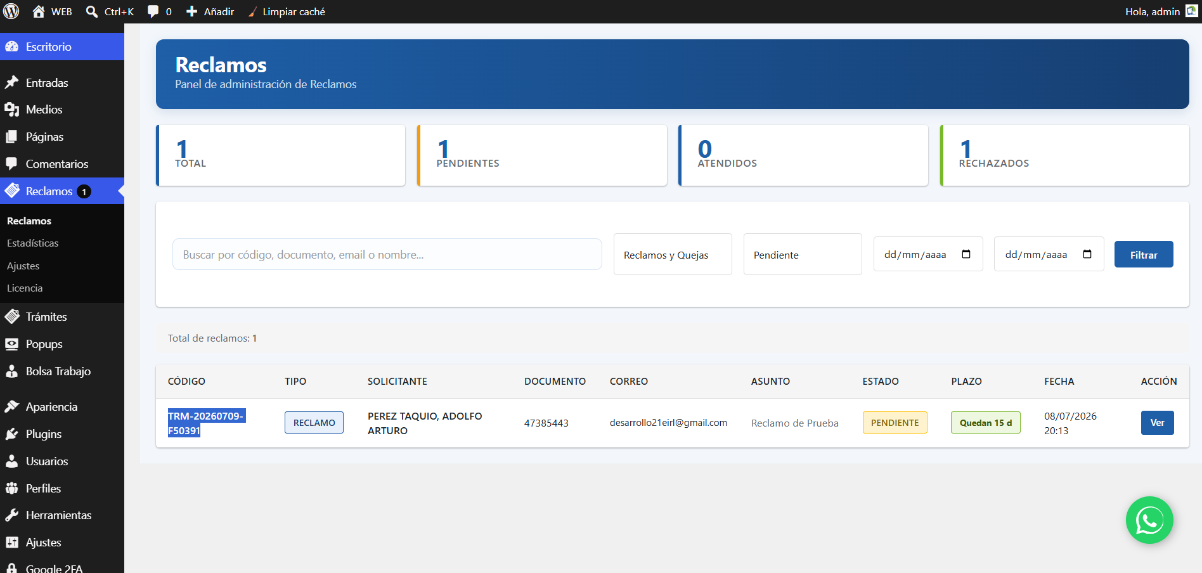1202x573 pixels.
Task: Open the Pendiente status dropdown
Action: [803, 254]
